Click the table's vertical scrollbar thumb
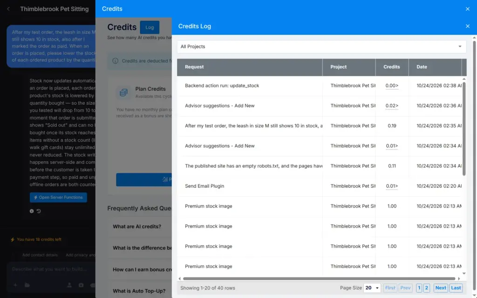This screenshot has height=298, width=477. tap(464, 129)
